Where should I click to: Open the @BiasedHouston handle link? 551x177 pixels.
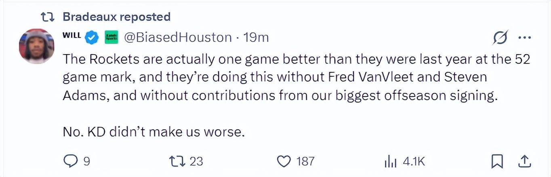(178, 38)
